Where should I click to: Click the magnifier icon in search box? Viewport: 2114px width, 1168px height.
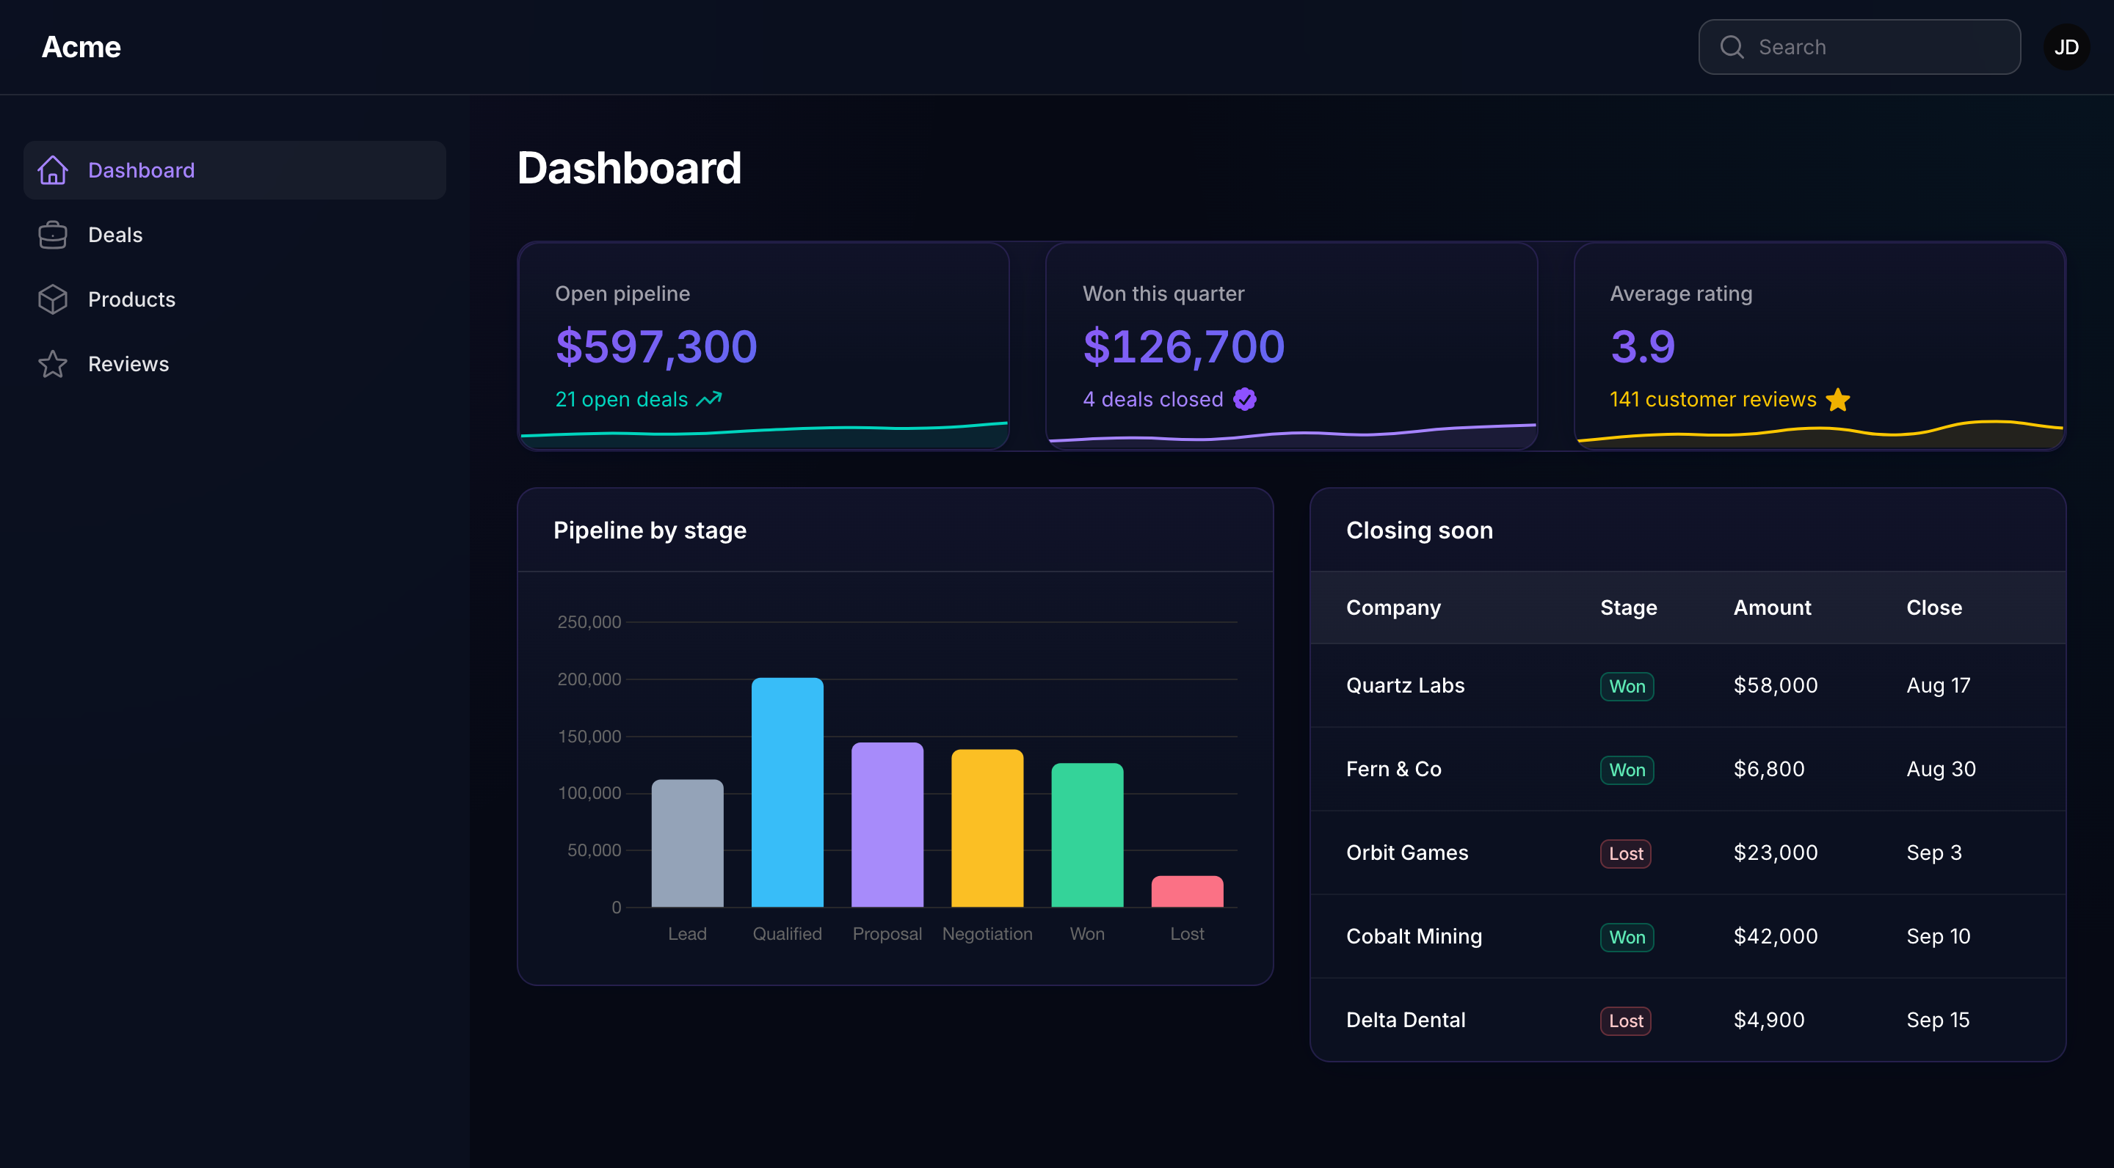click(1732, 47)
